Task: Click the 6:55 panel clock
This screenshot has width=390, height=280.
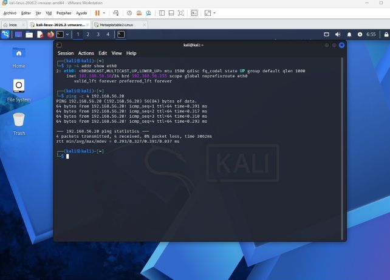Action: click(371, 34)
